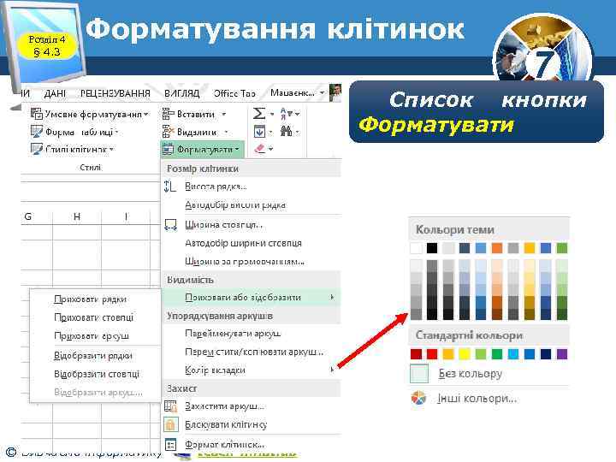
Task: Click the Find binoculars icon
Action: (x=286, y=131)
